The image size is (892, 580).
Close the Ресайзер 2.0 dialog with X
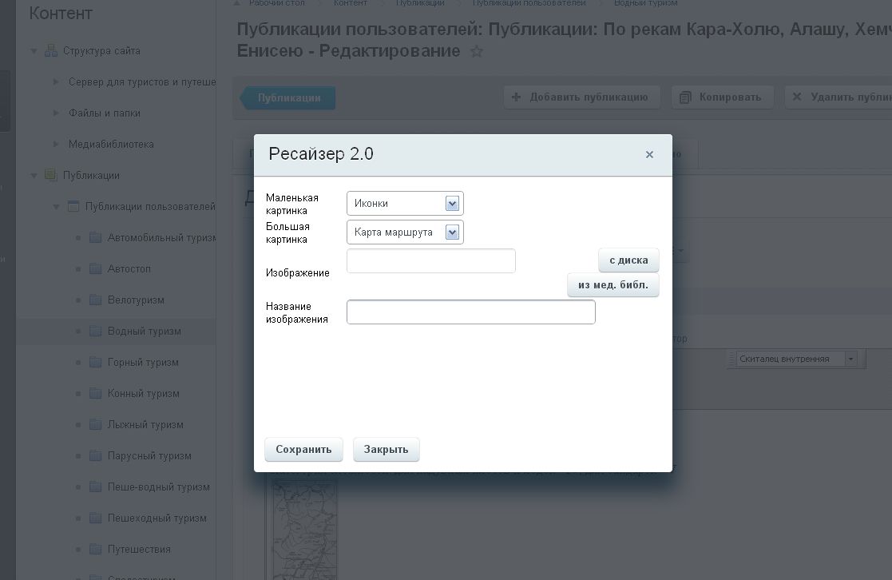(x=649, y=155)
